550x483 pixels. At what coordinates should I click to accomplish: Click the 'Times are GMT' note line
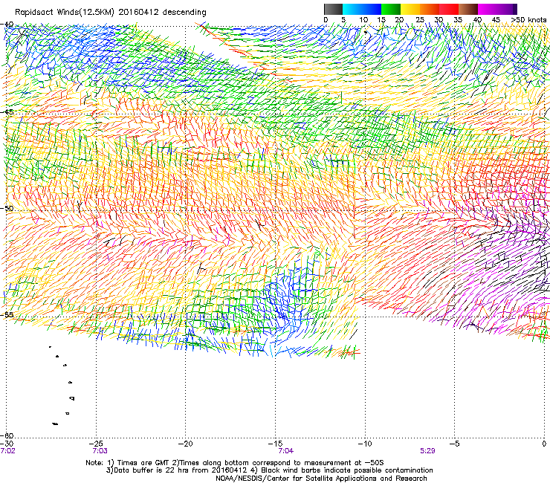pyautogui.click(x=235, y=463)
